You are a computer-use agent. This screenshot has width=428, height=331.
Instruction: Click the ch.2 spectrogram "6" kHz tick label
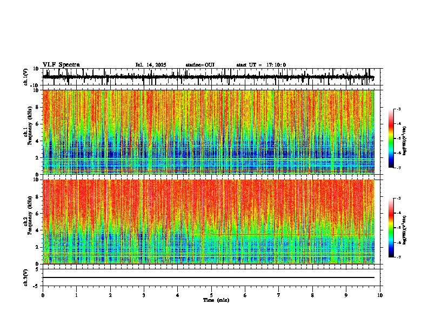[37, 214]
